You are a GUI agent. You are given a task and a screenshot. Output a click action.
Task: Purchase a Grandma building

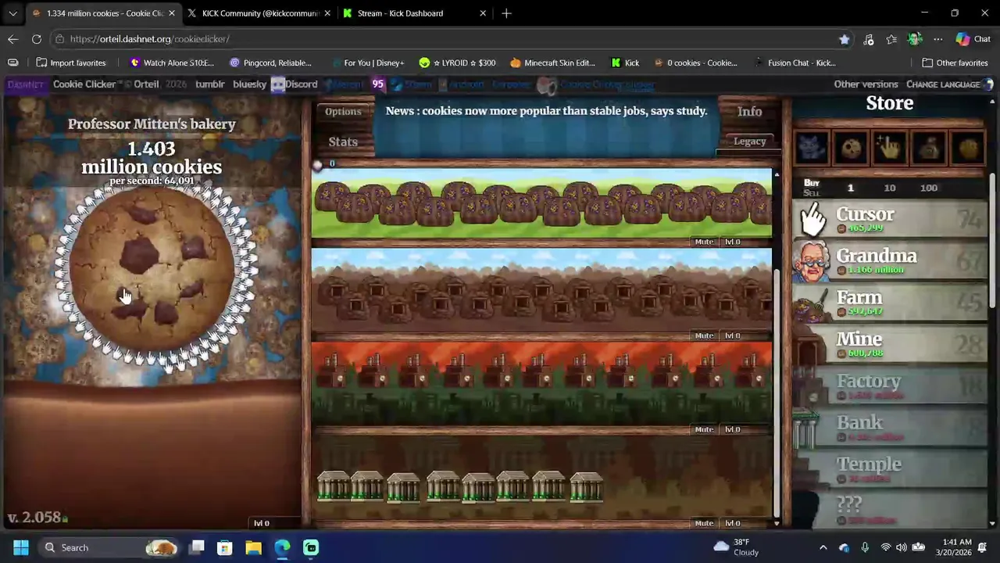tap(890, 261)
